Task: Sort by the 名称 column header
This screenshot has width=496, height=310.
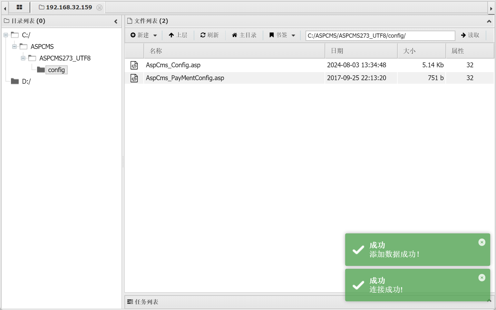Action: (x=234, y=51)
